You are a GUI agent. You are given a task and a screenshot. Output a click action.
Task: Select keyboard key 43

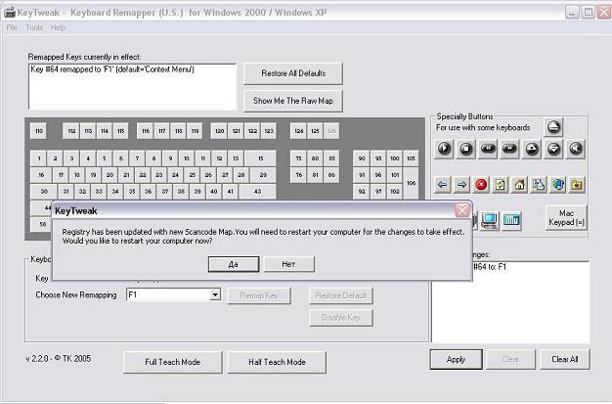coord(257,191)
